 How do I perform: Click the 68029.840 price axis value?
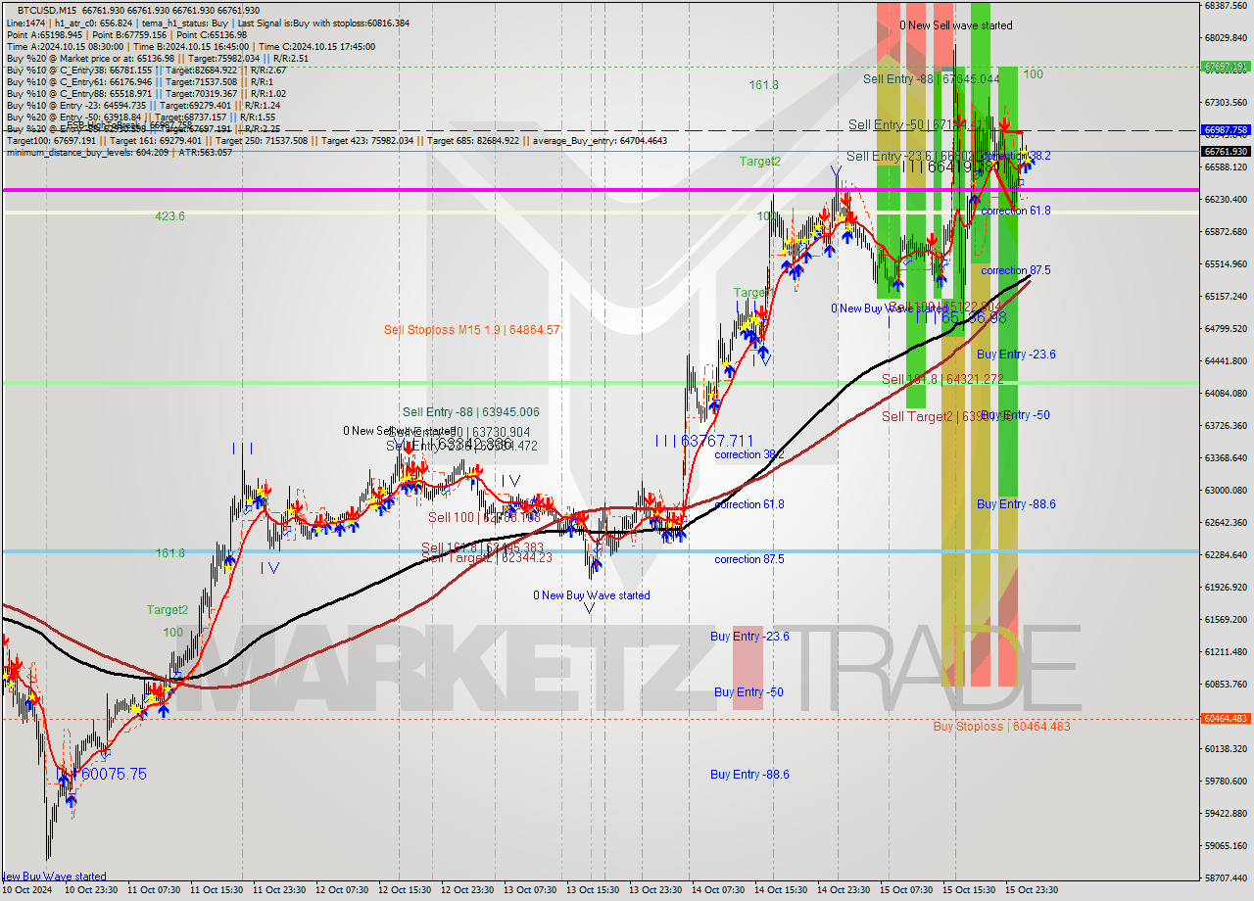(1225, 38)
